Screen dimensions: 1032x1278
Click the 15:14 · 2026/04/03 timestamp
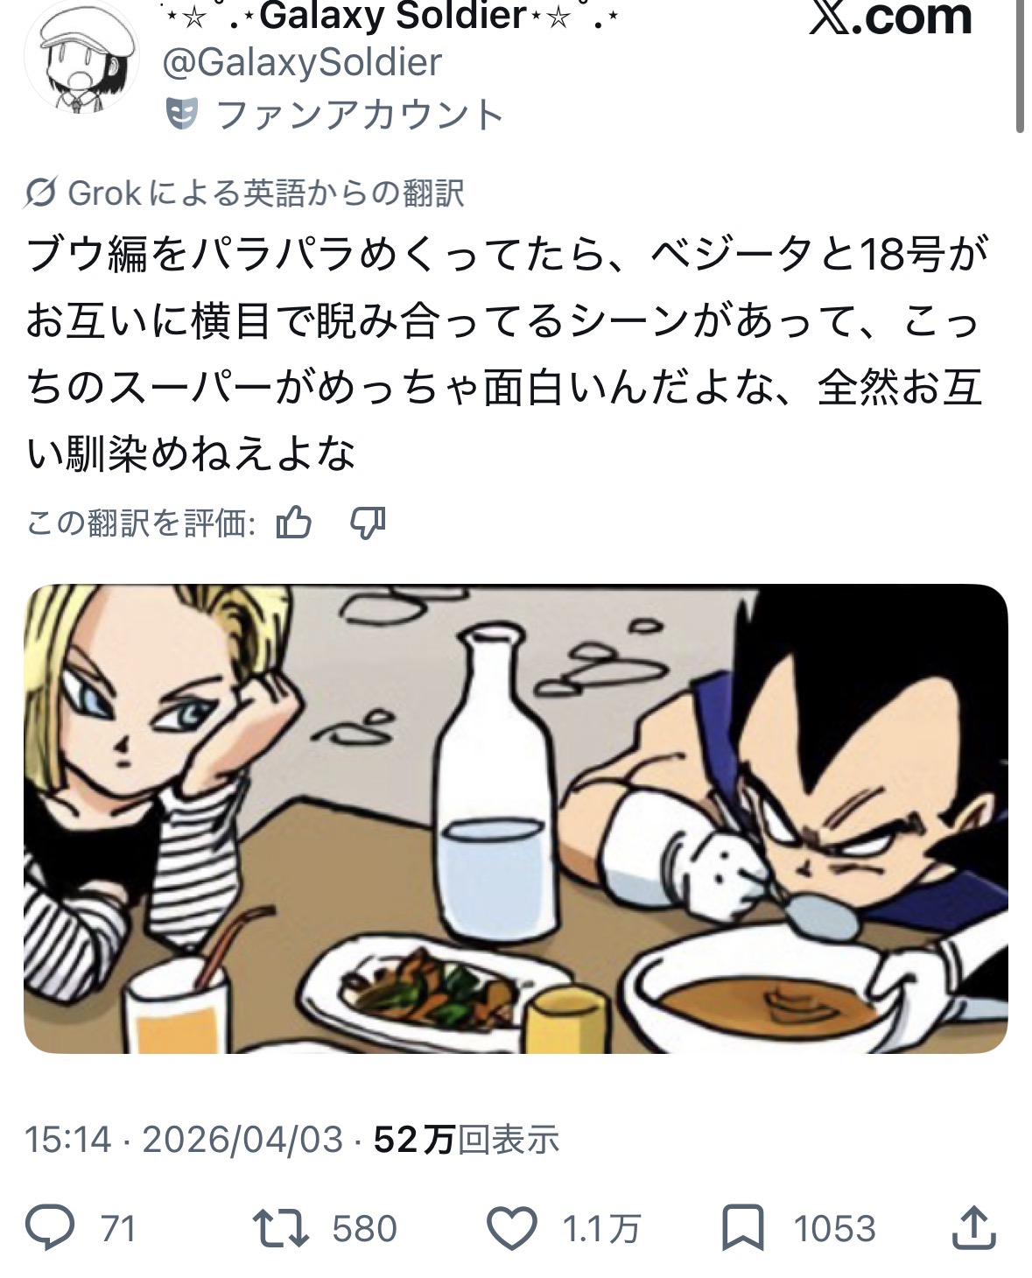tap(184, 1140)
